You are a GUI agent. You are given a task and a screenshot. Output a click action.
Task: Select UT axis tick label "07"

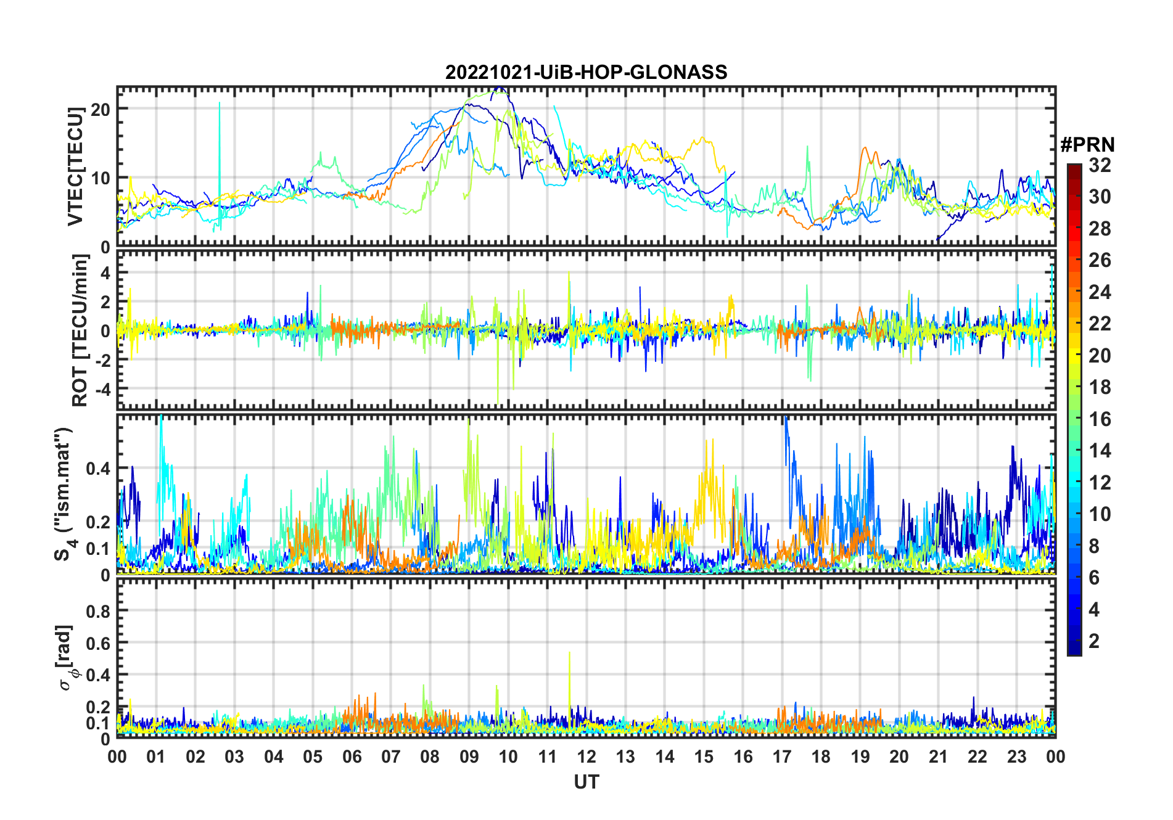[391, 757]
